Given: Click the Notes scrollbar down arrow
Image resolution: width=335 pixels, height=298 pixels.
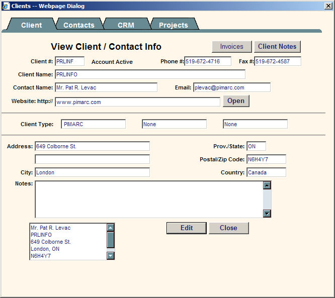Looking at the screenshot, I should click(x=267, y=213).
